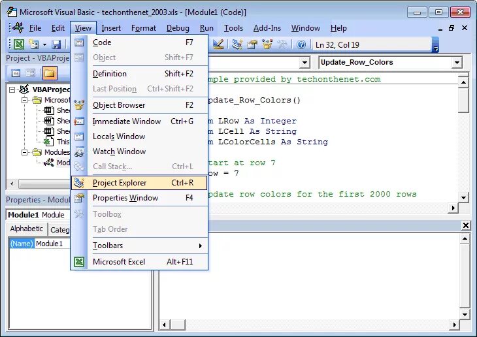Click the Code menu item icon
The image size is (477, 337).
pos(79,42)
